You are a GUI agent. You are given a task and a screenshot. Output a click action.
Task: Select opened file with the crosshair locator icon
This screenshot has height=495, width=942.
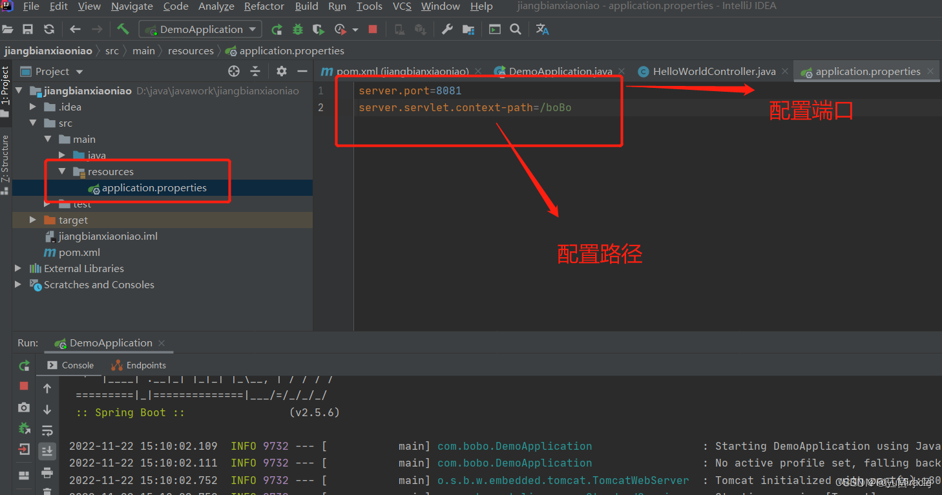[233, 71]
